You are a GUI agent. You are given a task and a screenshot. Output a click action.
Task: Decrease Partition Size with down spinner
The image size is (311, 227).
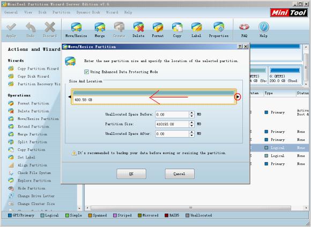(191, 126)
